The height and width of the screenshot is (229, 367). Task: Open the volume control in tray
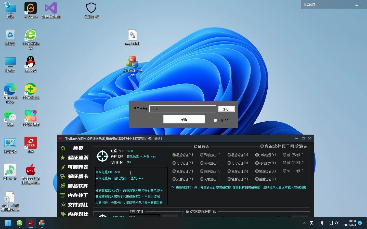click(337, 223)
